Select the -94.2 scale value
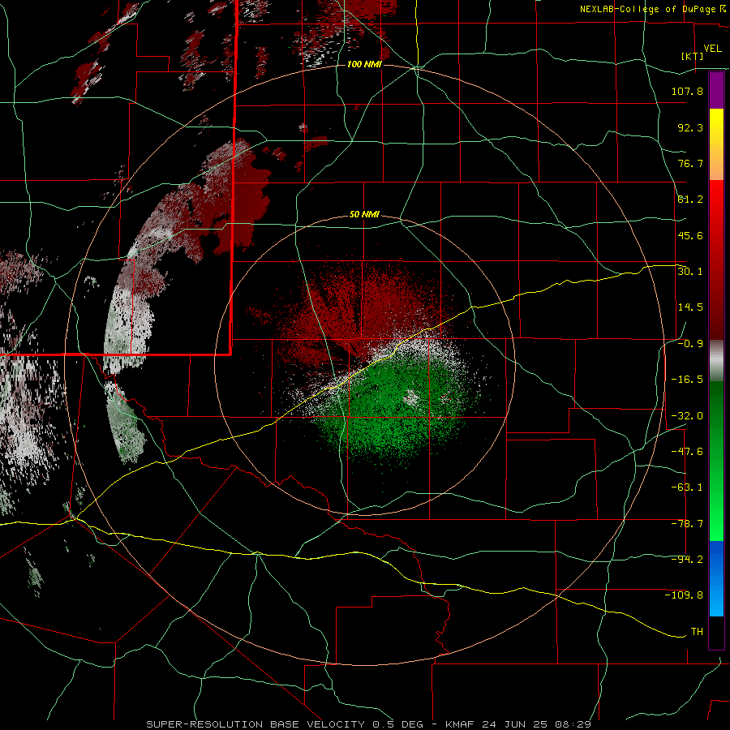 [x=687, y=560]
